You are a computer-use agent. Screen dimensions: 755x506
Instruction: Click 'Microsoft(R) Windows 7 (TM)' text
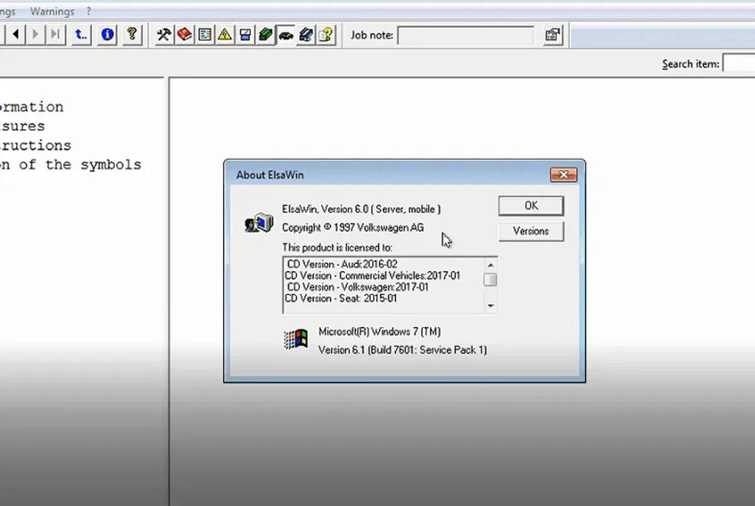coord(380,331)
